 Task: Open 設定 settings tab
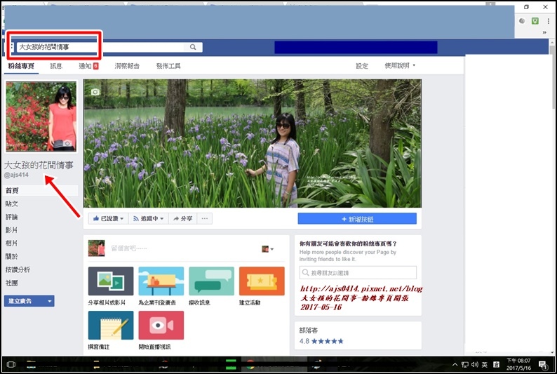click(x=362, y=66)
